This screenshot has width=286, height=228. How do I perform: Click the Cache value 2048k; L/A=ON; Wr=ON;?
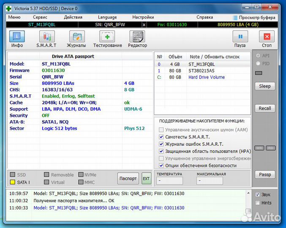click(x=69, y=103)
